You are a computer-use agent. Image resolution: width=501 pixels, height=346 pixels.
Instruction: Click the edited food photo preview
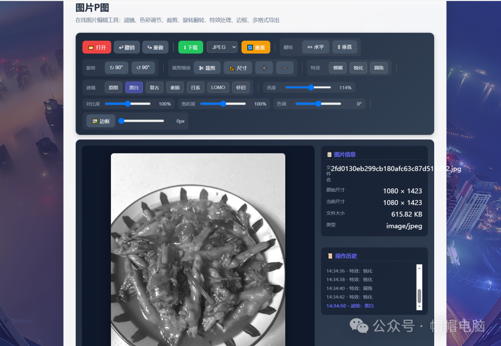[198, 249]
